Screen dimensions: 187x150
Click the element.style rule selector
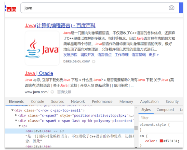(x=153, y=125)
